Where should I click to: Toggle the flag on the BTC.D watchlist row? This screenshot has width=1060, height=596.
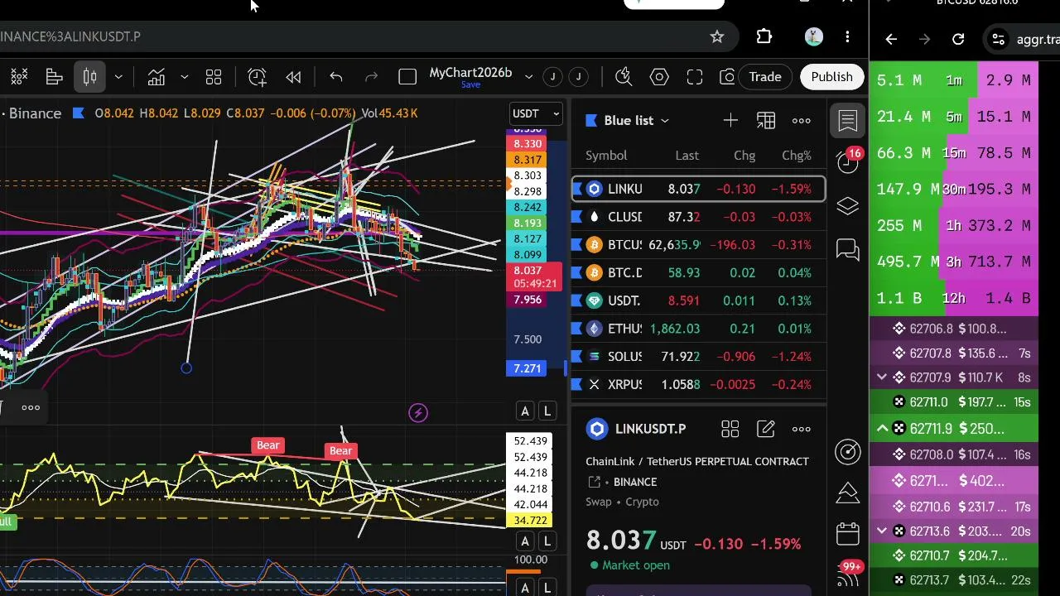point(578,272)
